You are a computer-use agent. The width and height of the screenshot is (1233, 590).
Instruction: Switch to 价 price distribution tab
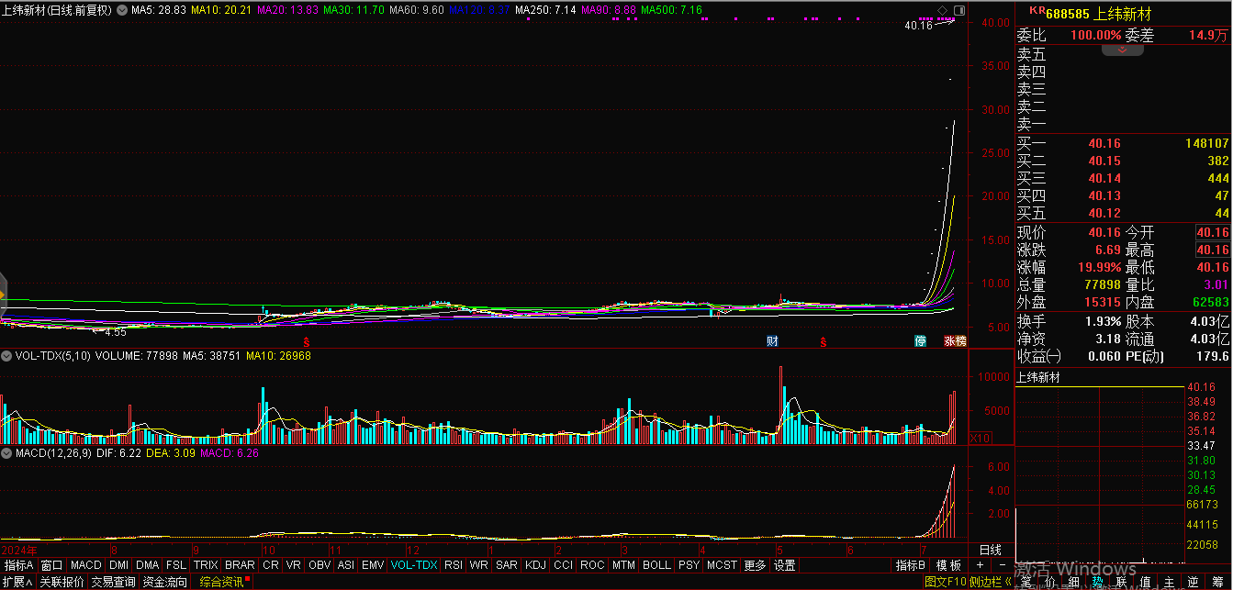tap(1049, 582)
